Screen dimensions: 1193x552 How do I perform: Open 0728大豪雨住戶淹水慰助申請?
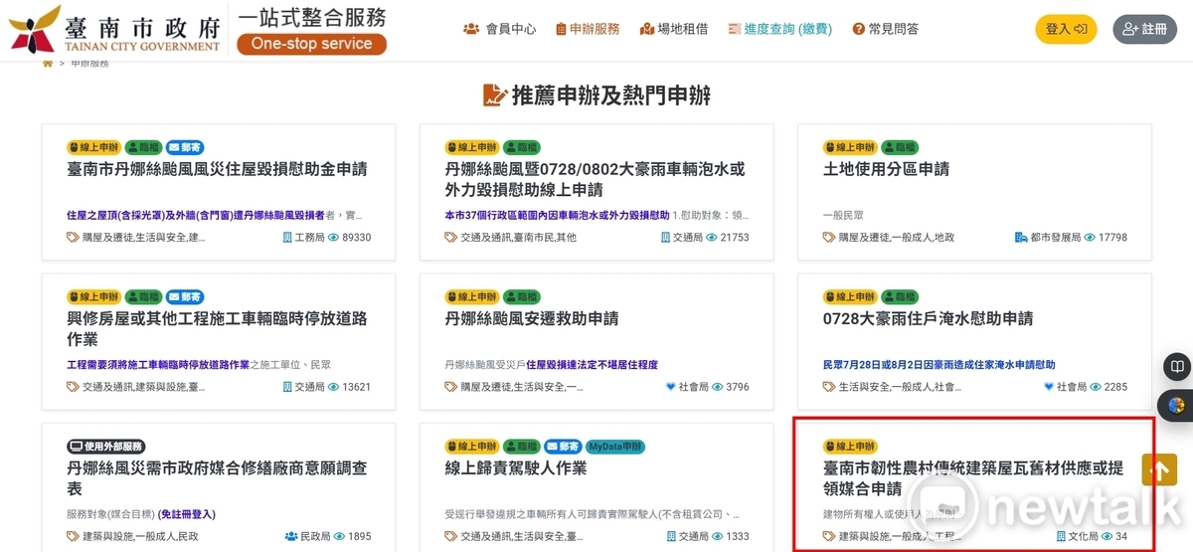[x=928, y=318]
